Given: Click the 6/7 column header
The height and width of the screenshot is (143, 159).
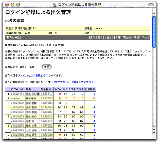Looking at the screenshot, I should 65,89.
